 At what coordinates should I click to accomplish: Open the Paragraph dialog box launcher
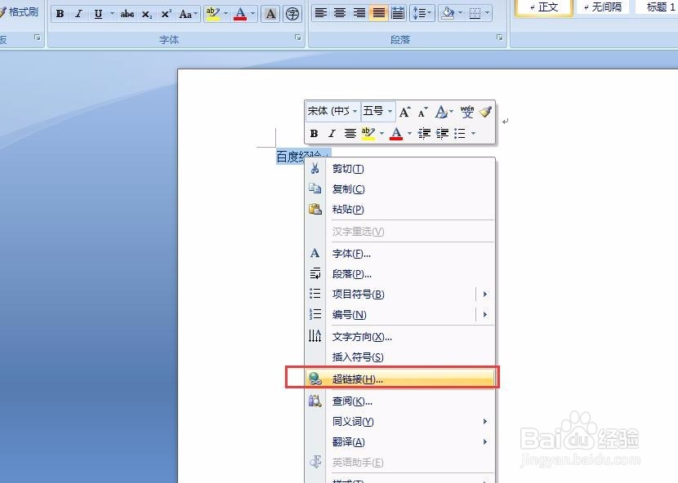(499, 38)
